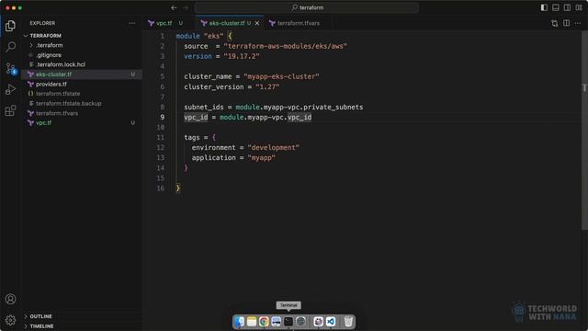This screenshot has width=588, height=331.
Task: Click the "1.27" cluster_version value
Action: click(x=267, y=86)
